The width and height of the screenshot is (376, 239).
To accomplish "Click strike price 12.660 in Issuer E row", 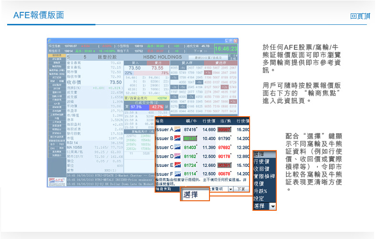I will tap(209, 165).
